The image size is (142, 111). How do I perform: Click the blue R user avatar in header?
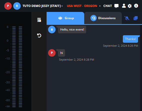pyautogui.click(x=17, y=6)
